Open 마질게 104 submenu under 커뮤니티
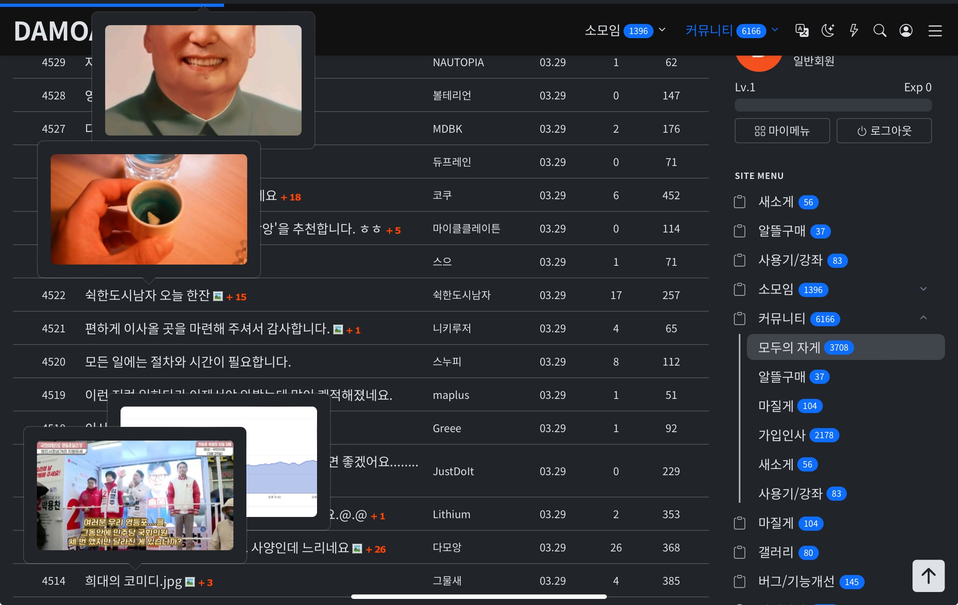 pyautogui.click(x=790, y=405)
